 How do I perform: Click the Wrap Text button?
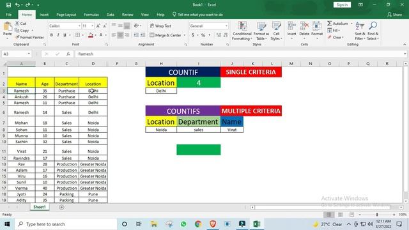point(160,26)
